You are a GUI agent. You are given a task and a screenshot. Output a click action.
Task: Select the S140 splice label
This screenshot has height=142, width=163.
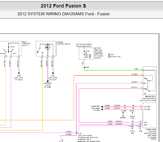tap(87, 67)
